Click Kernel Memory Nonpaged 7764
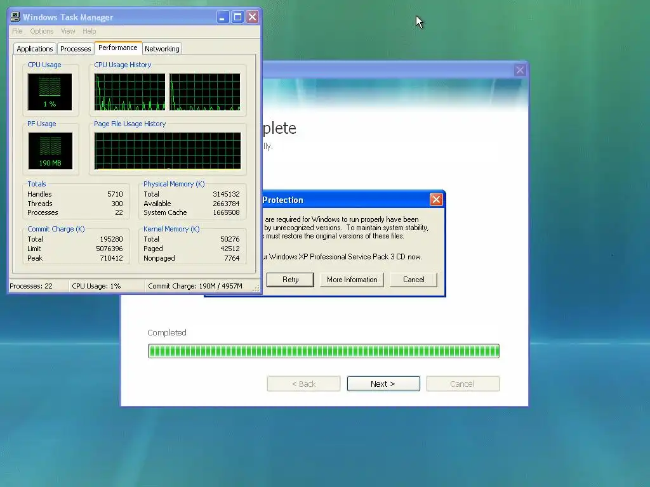Viewport: 650px width, 487px height. pos(232,258)
